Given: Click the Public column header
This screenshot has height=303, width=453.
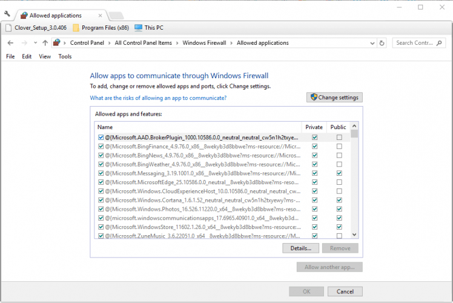Looking at the screenshot, I should tap(338, 127).
